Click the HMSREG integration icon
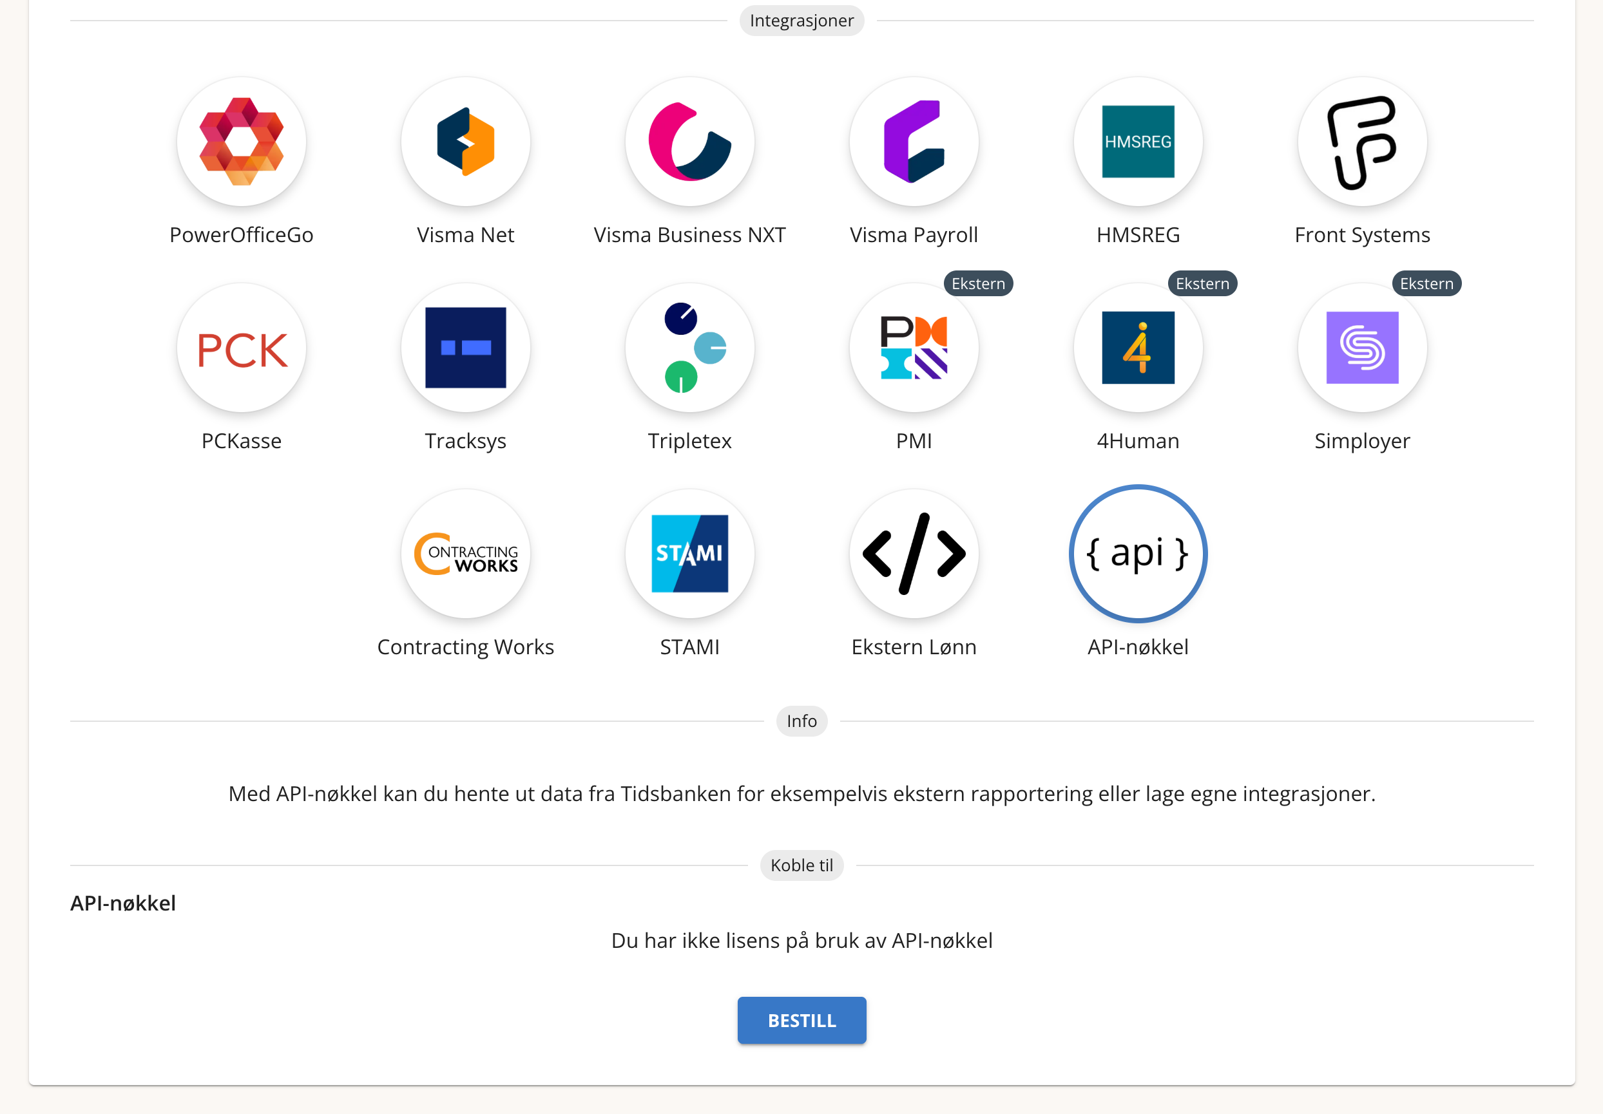The height and width of the screenshot is (1114, 1603). point(1138,142)
